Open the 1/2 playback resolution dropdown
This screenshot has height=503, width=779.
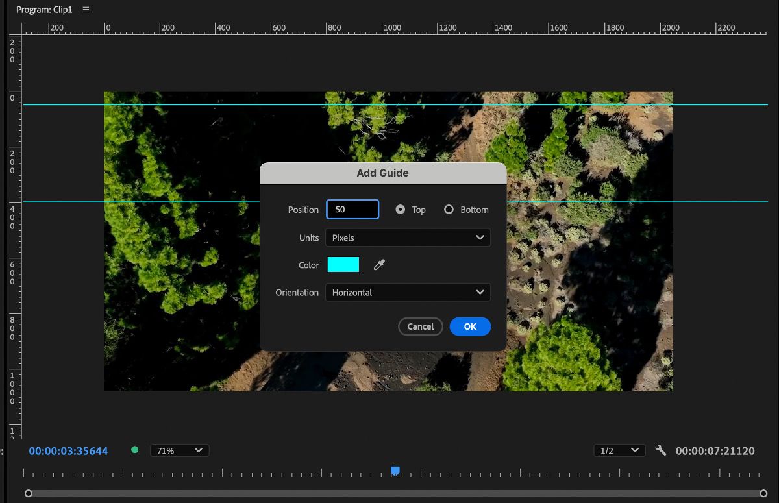click(619, 450)
